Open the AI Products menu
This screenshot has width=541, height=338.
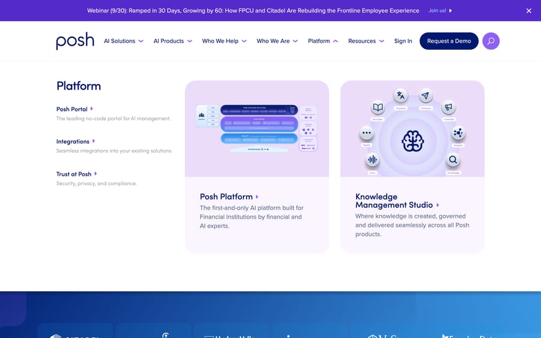pos(169,41)
